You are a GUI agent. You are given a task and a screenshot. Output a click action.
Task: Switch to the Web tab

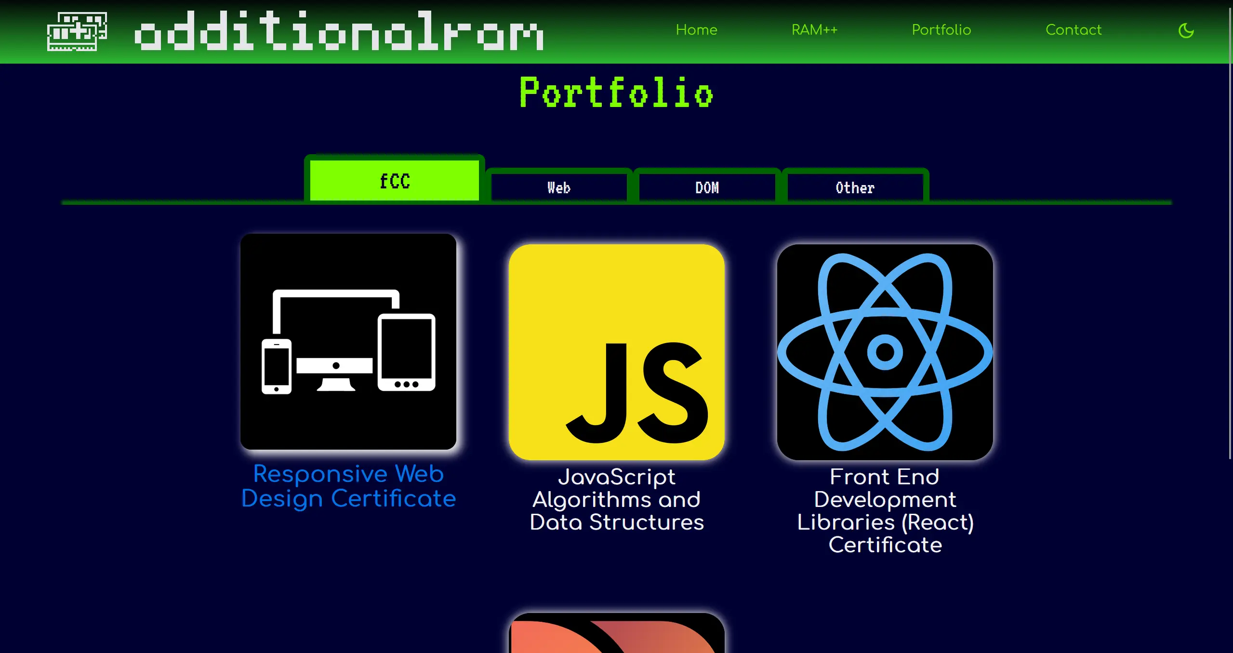[x=558, y=187]
